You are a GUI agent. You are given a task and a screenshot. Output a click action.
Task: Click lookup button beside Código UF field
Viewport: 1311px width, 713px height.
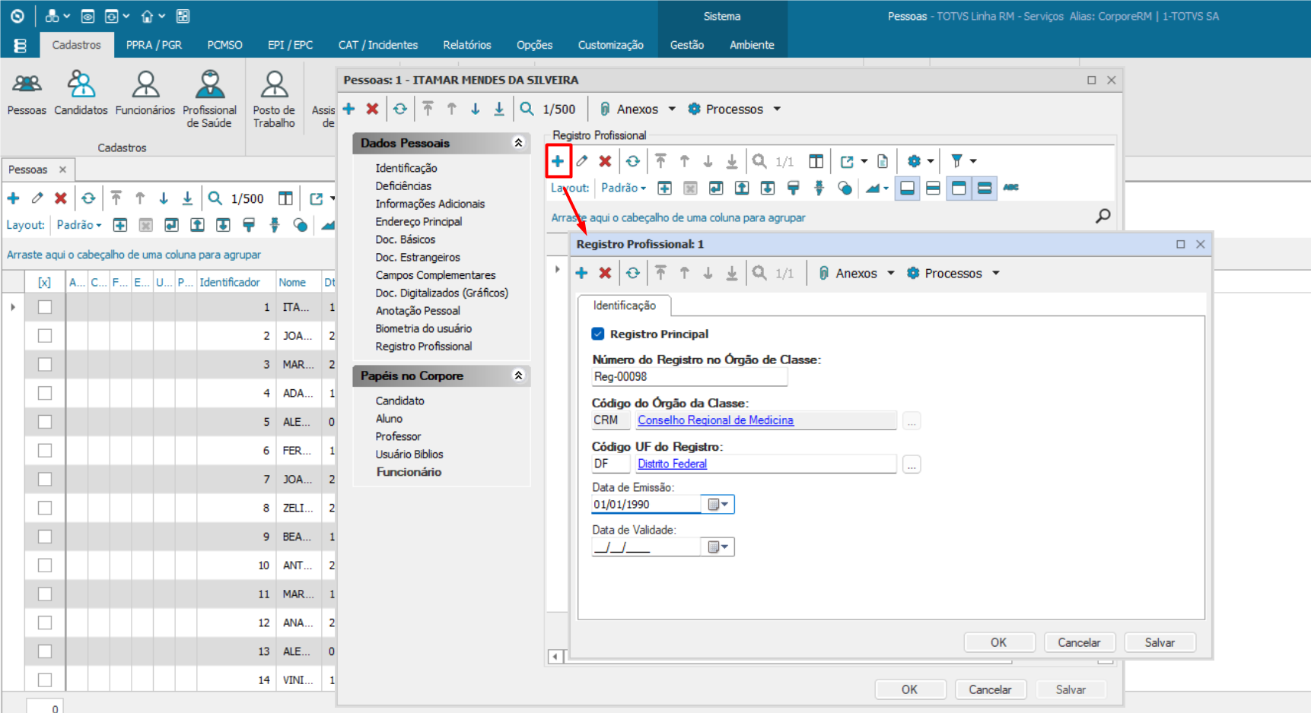pos(912,464)
